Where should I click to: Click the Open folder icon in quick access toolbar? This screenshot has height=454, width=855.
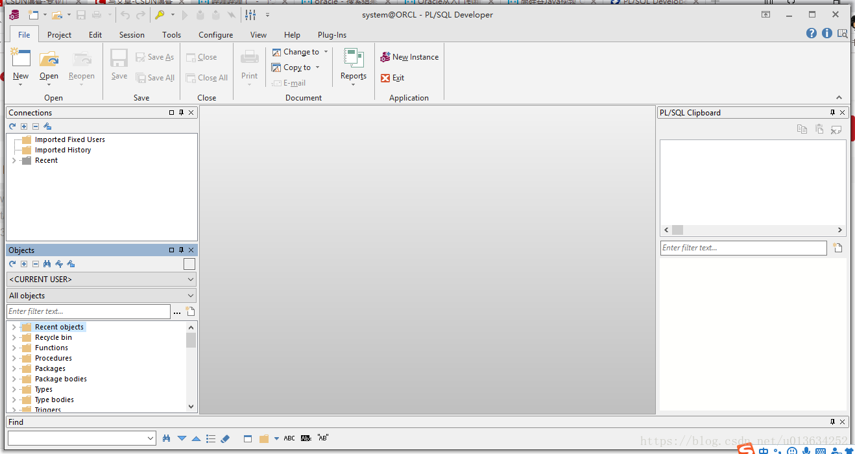(x=57, y=14)
